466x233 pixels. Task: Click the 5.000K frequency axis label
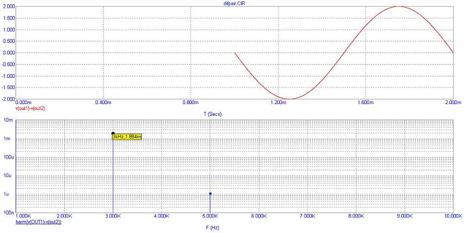coord(210,216)
